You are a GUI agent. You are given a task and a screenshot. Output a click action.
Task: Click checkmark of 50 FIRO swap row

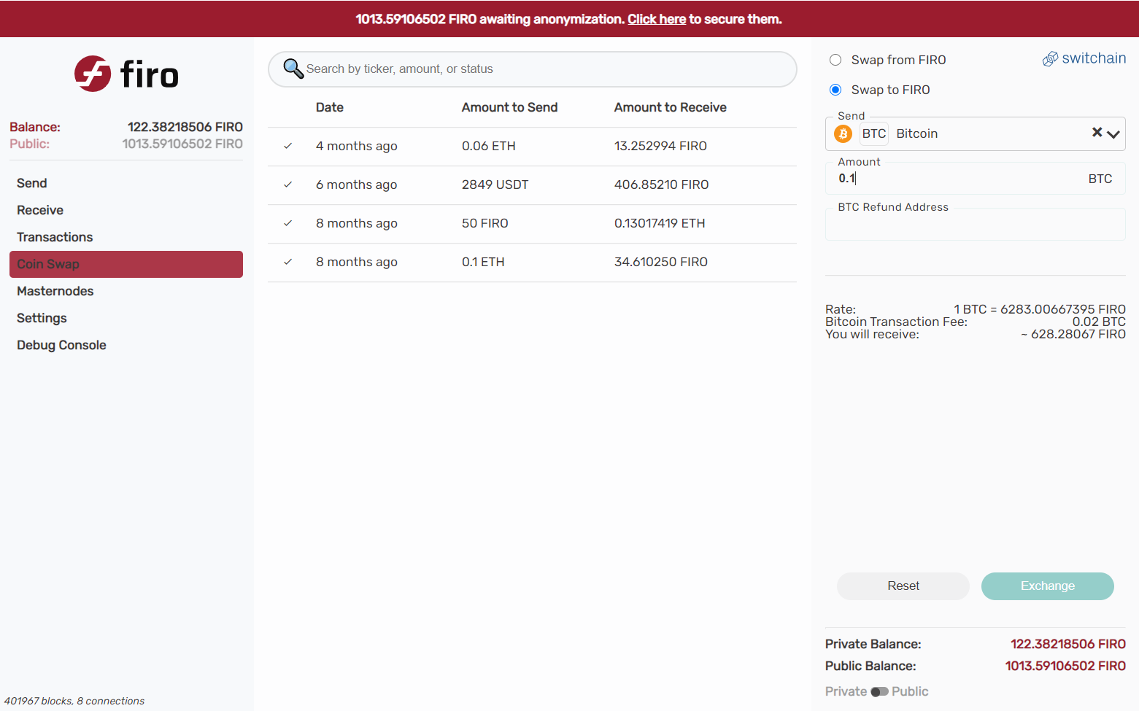click(288, 223)
